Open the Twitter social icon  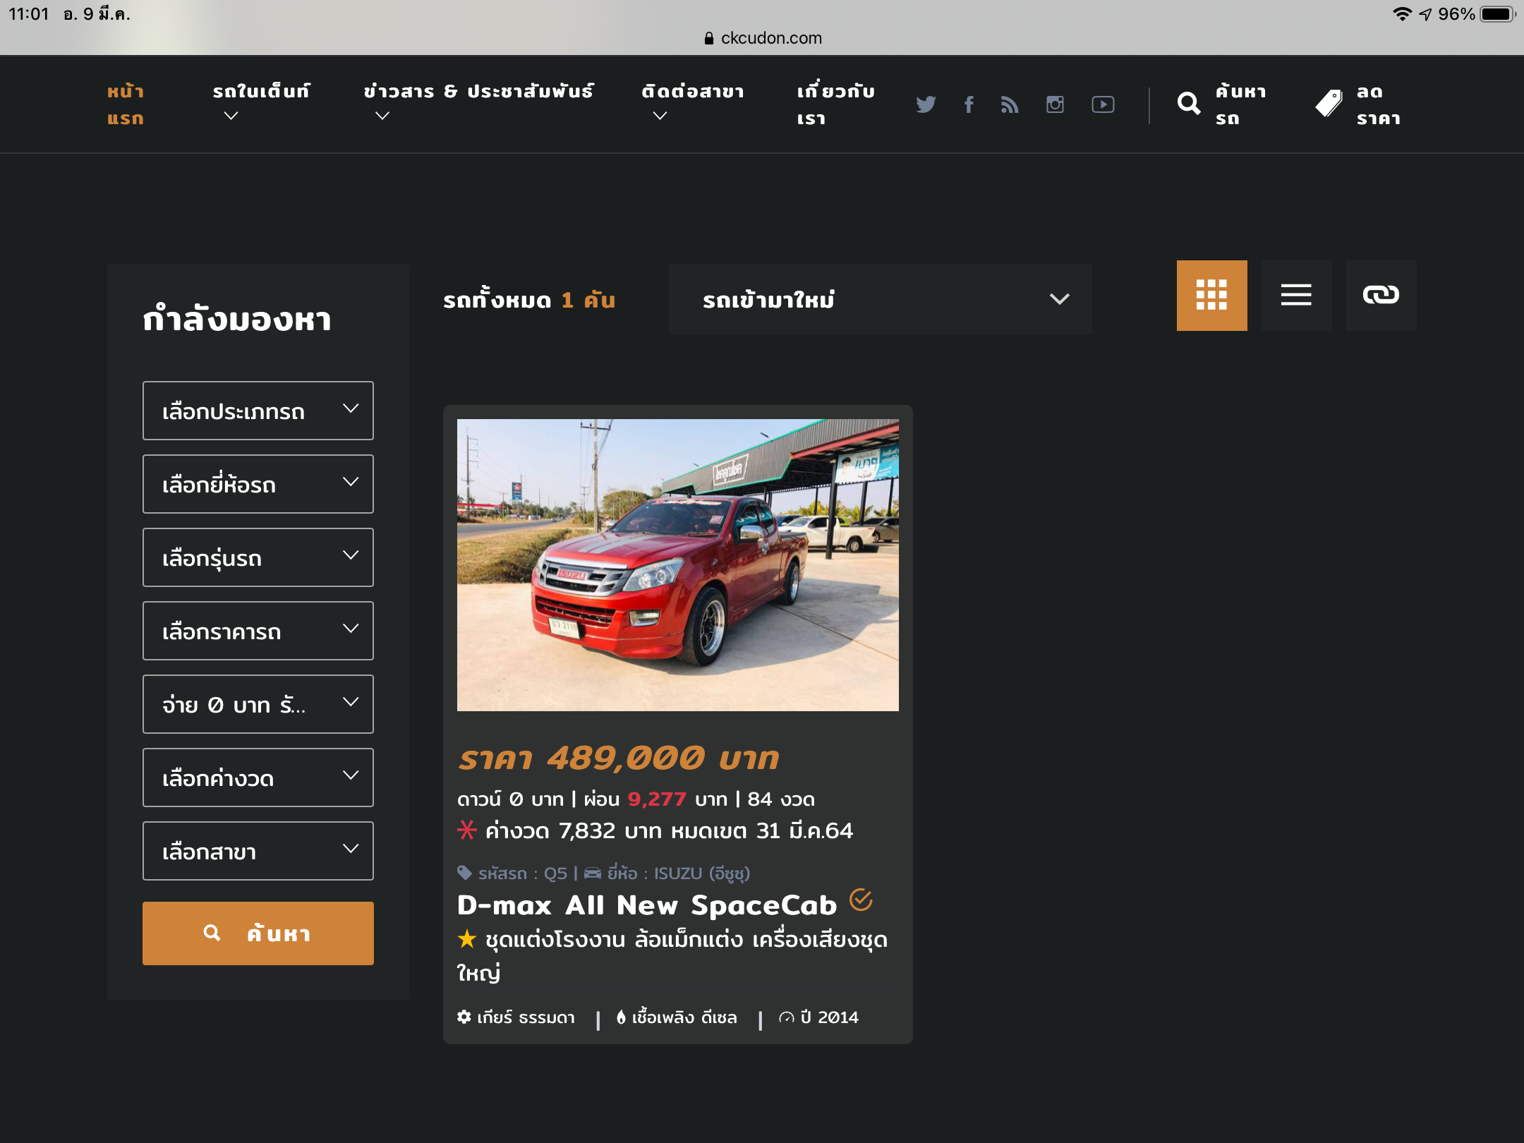[x=926, y=104]
